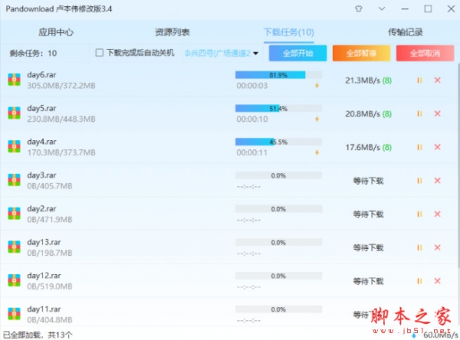The image size is (460, 340).
Task: Click the 0.0% progress bar of day13.rar
Action: click(x=279, y=243)
